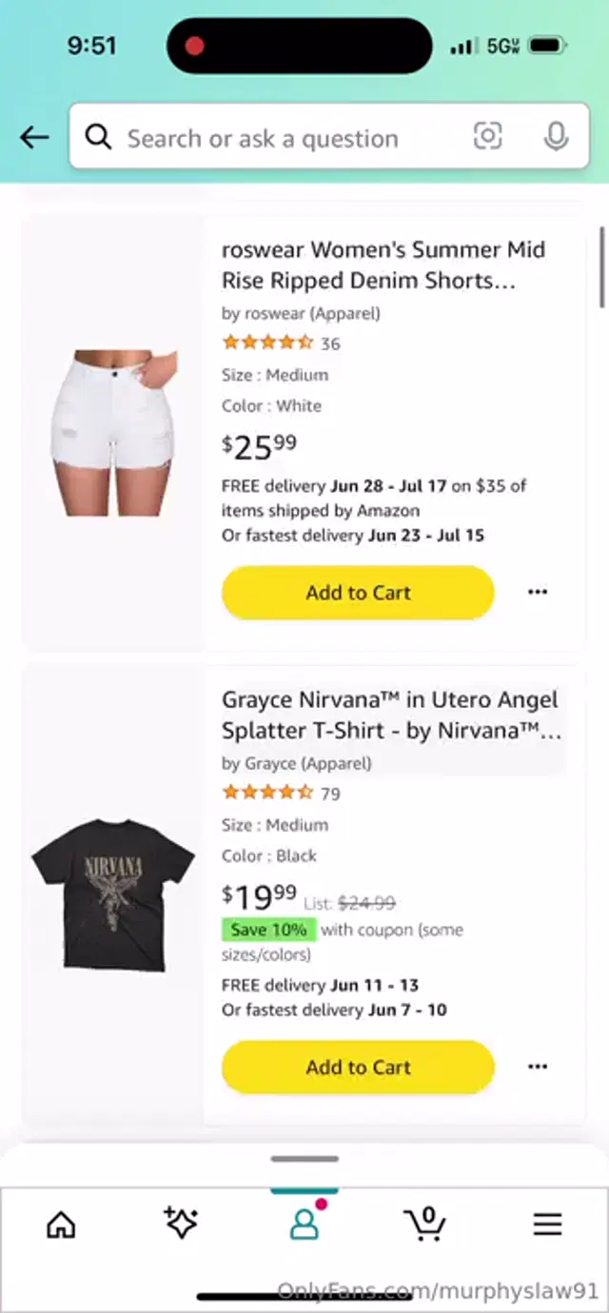This screenshot has width=609, height=1313.
Task: Open the shopping cart icon
Action: coord(424,1224)
